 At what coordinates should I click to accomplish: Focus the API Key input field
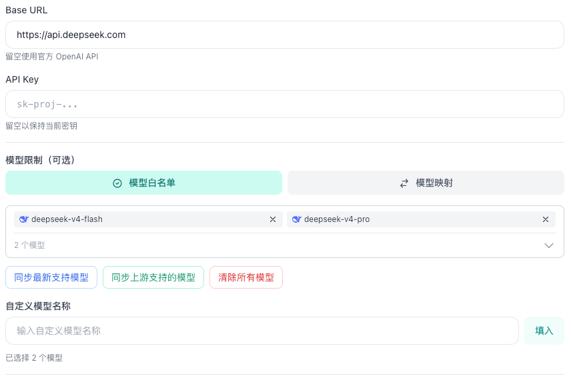pyautogui.click(x=285, y=104)
